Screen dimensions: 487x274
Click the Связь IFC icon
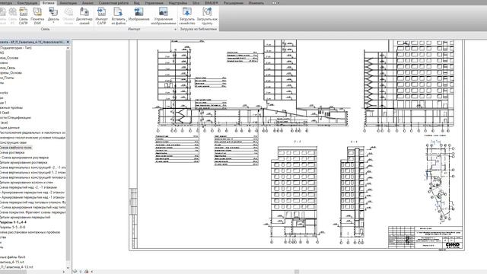coord(12,15)
